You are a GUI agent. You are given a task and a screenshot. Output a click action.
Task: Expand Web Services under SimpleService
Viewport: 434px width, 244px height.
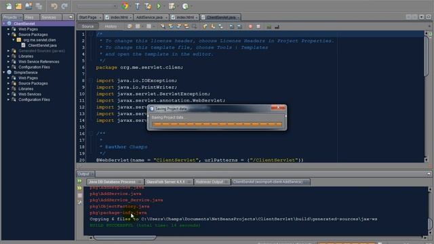(8, 94)
